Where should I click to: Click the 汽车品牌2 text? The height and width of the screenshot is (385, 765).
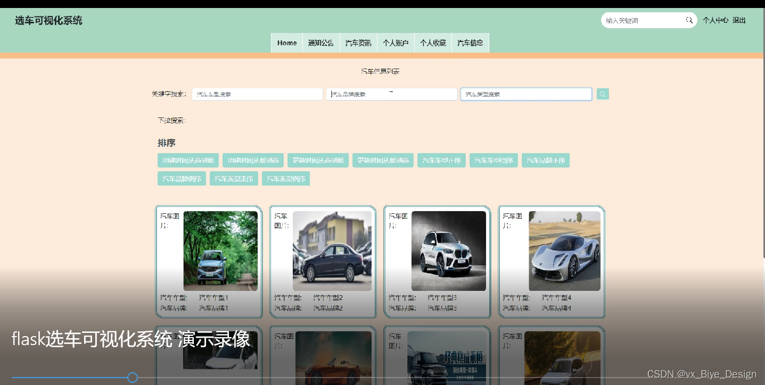click(x=328, y=308)
